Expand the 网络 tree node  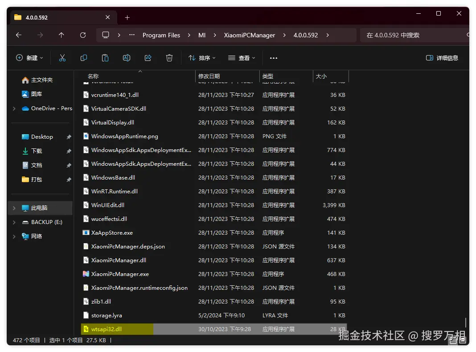(14, 236)
